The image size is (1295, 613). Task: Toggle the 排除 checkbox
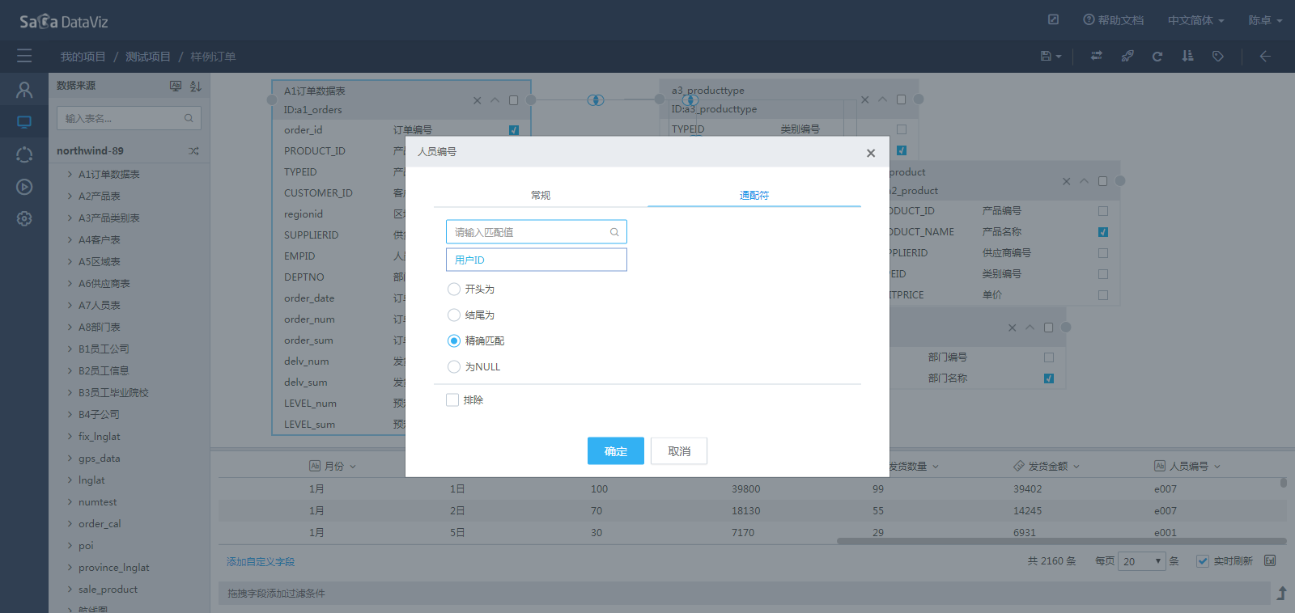point(452,400)
